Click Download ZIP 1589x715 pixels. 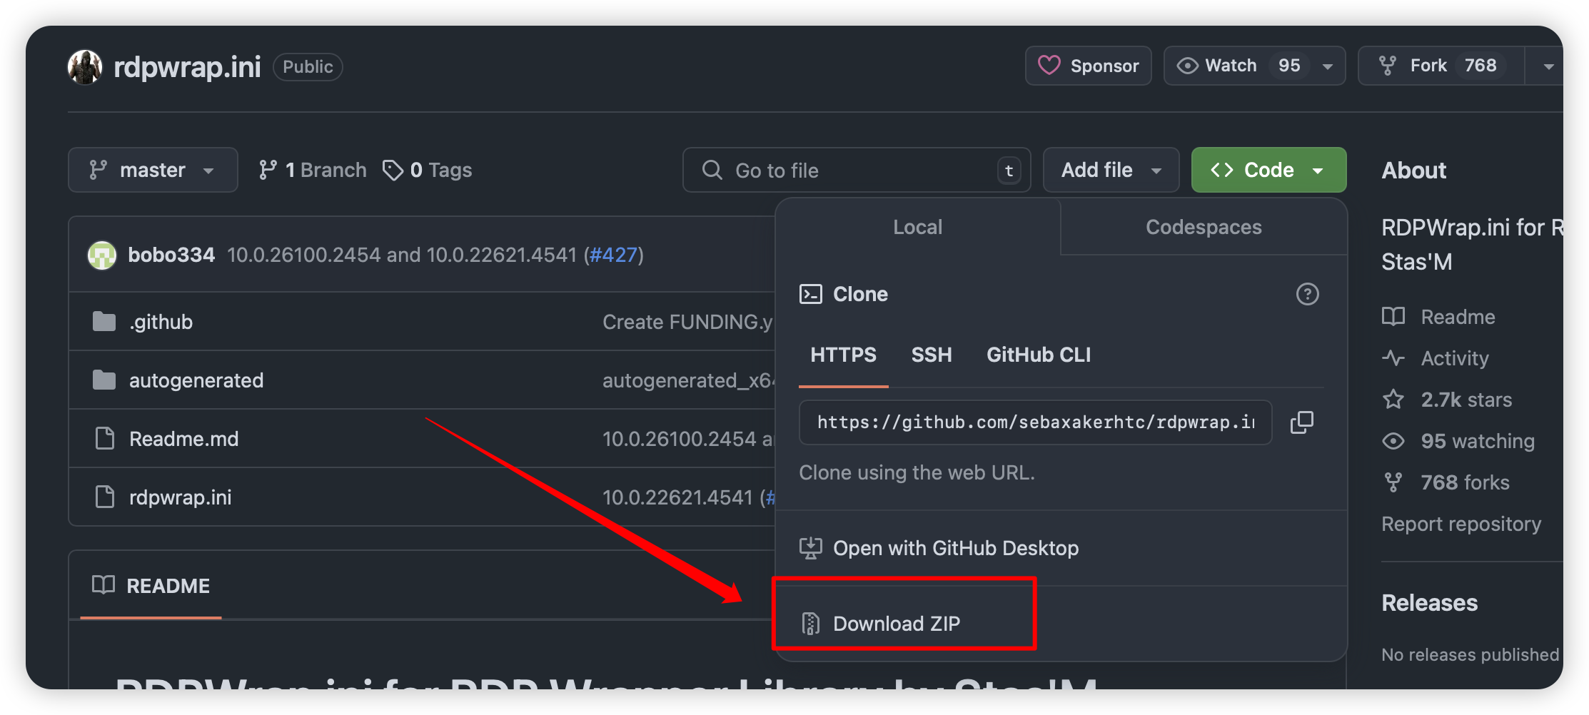pos(896,624)
